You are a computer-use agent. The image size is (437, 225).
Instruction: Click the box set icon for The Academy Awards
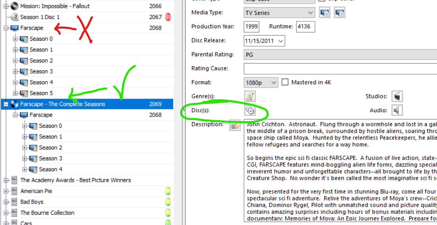click(x=15, y=180)
